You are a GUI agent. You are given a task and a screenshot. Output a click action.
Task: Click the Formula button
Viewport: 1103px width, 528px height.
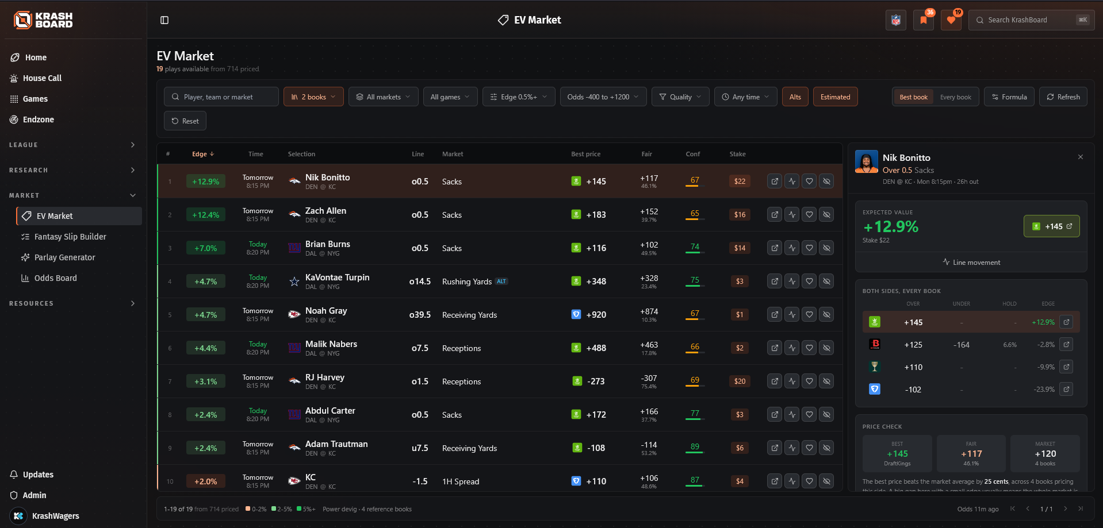pyautogui.click(x=1009, y=97)
